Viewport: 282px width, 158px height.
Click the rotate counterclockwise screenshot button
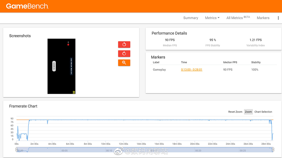pyautogui.click(x=124, y=44)
